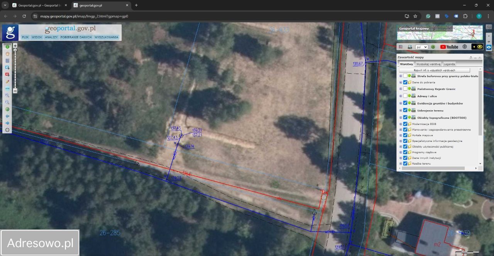This screenshot has width=494, height=256.
Task: Open the ANALIZY menu
Action: pos(51,37)
